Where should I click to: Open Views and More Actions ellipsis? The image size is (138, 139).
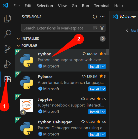[102, 17]
